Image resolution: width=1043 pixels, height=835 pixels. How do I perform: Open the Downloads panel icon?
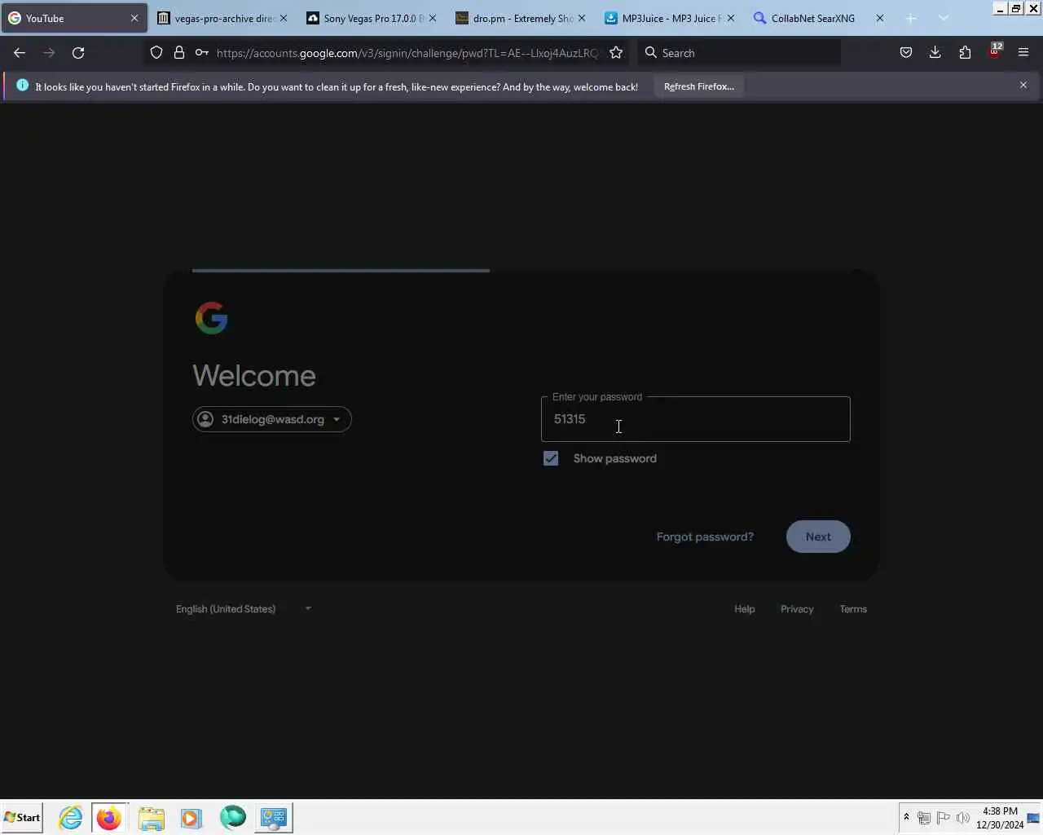(935, 53)
